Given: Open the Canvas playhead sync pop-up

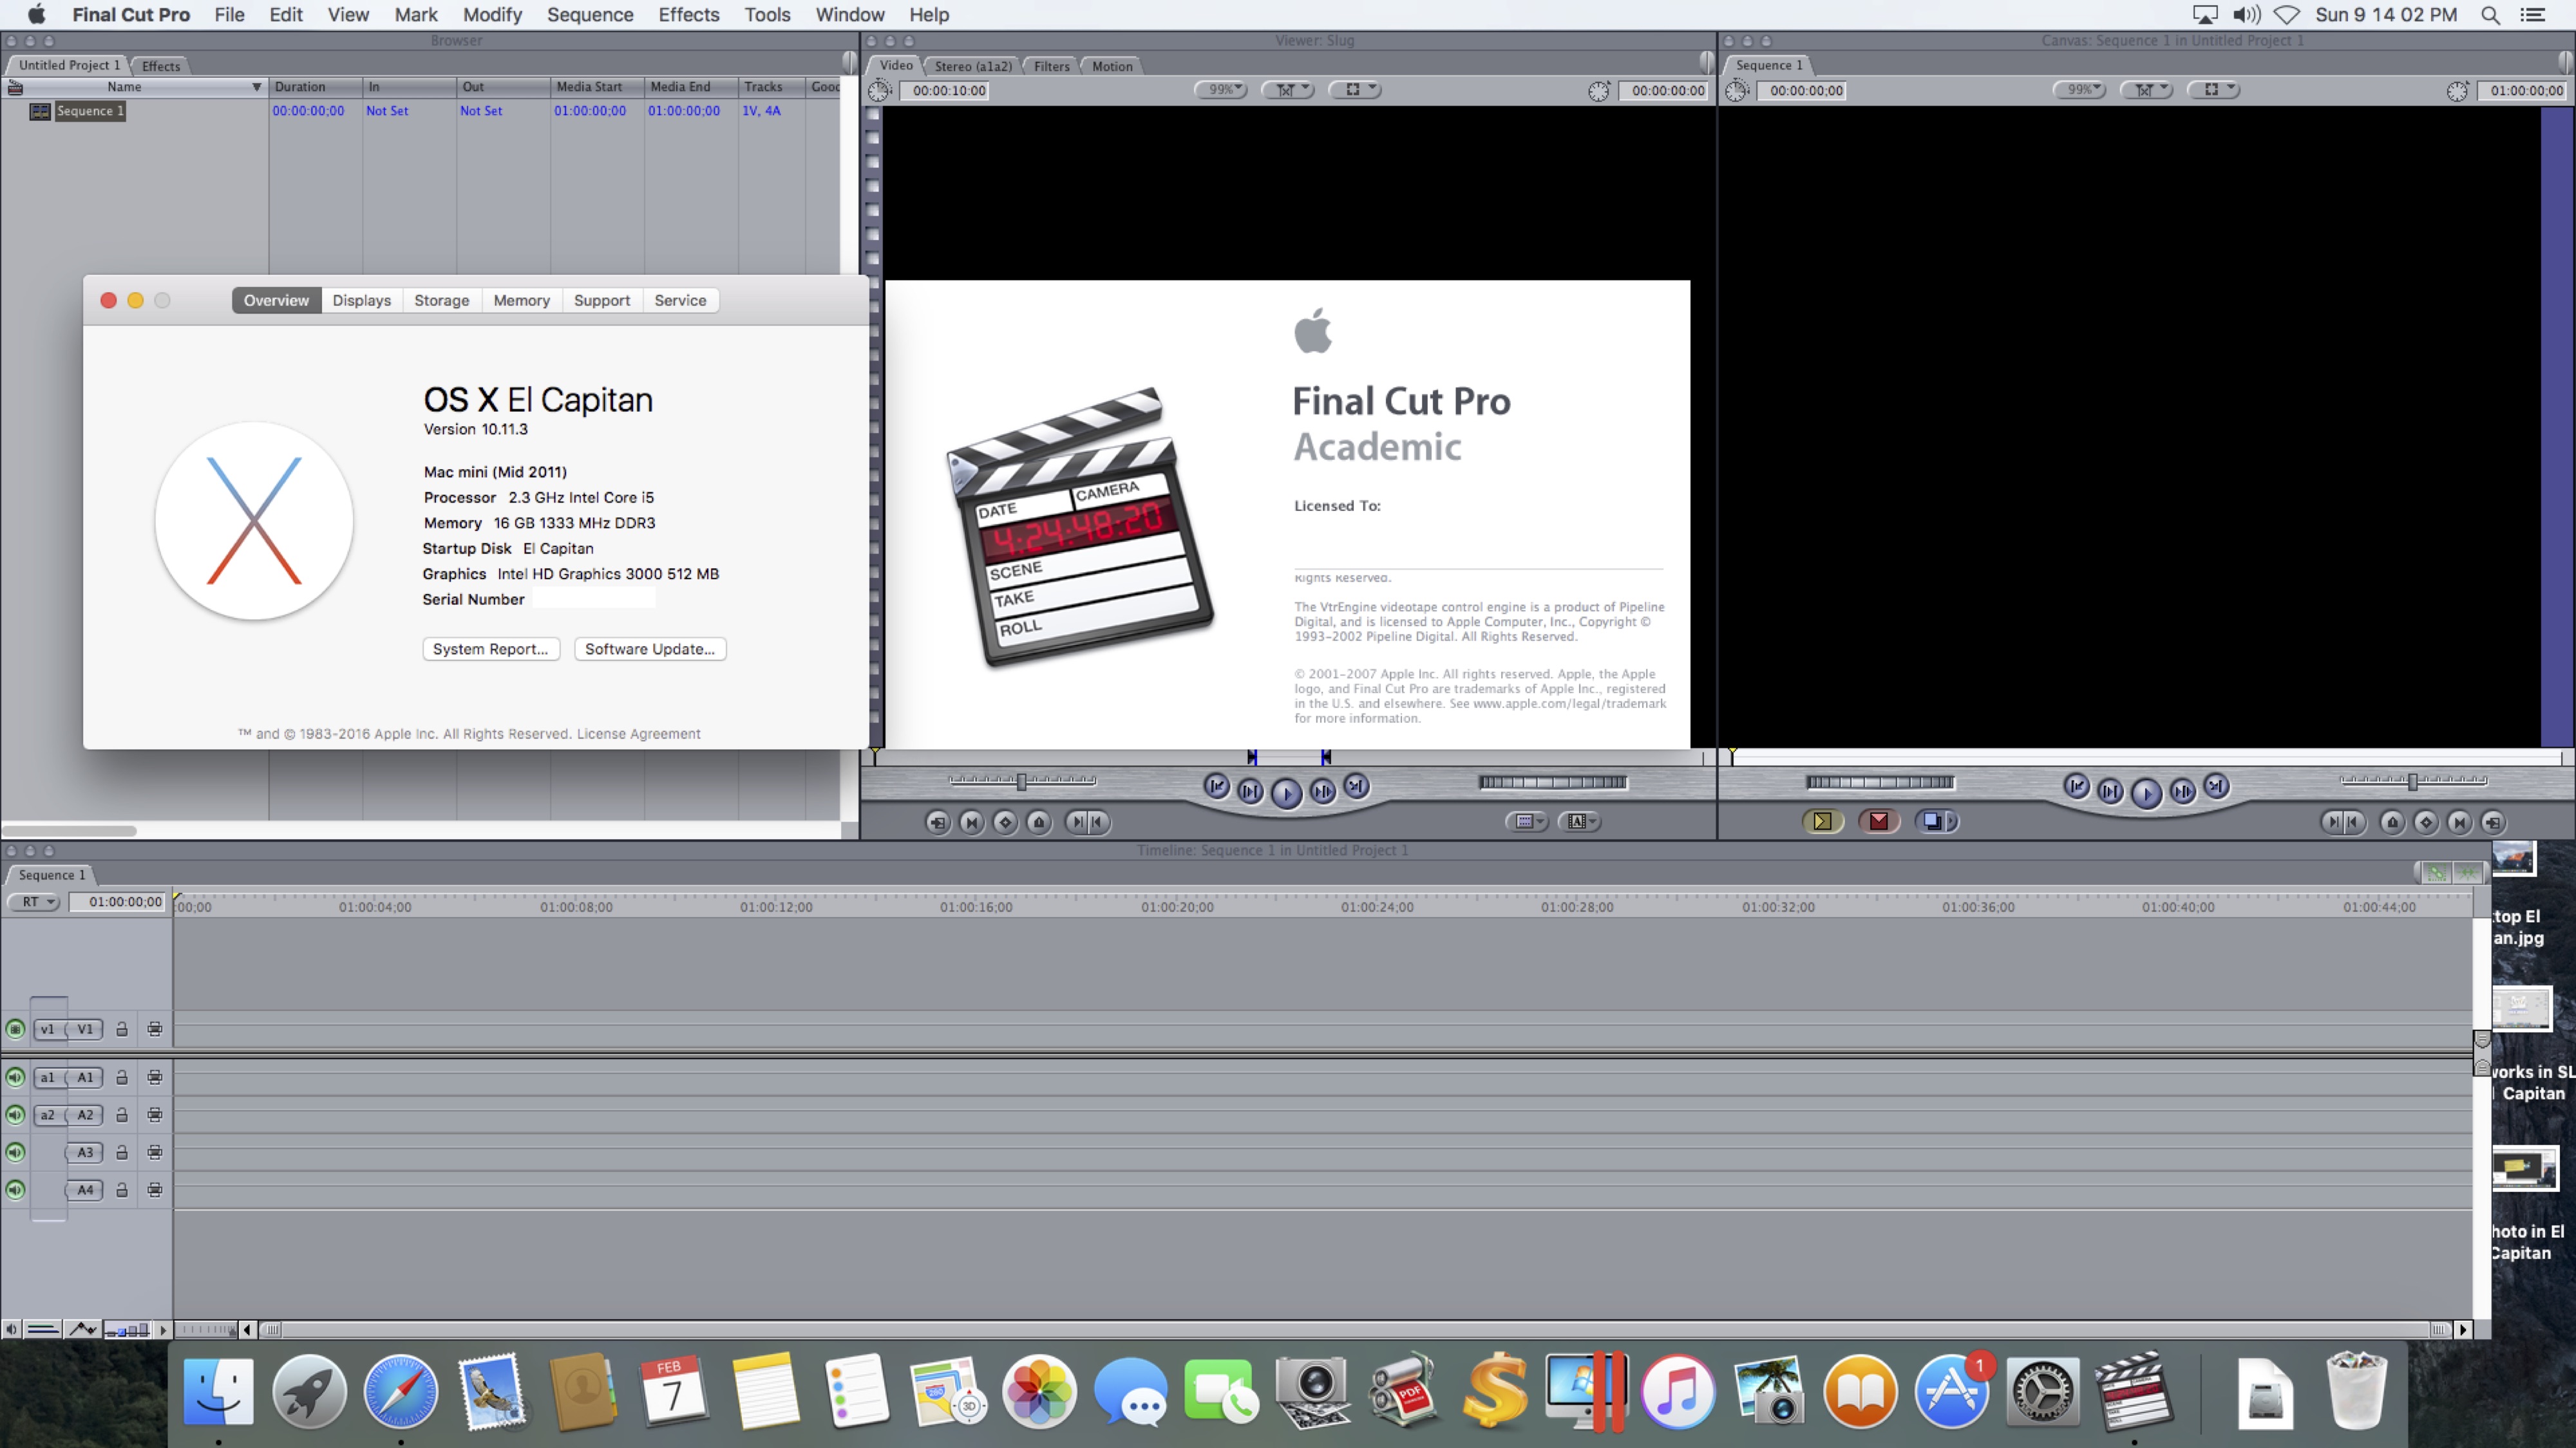Looking at the screenshot, I should click(x=2147, y=90).
